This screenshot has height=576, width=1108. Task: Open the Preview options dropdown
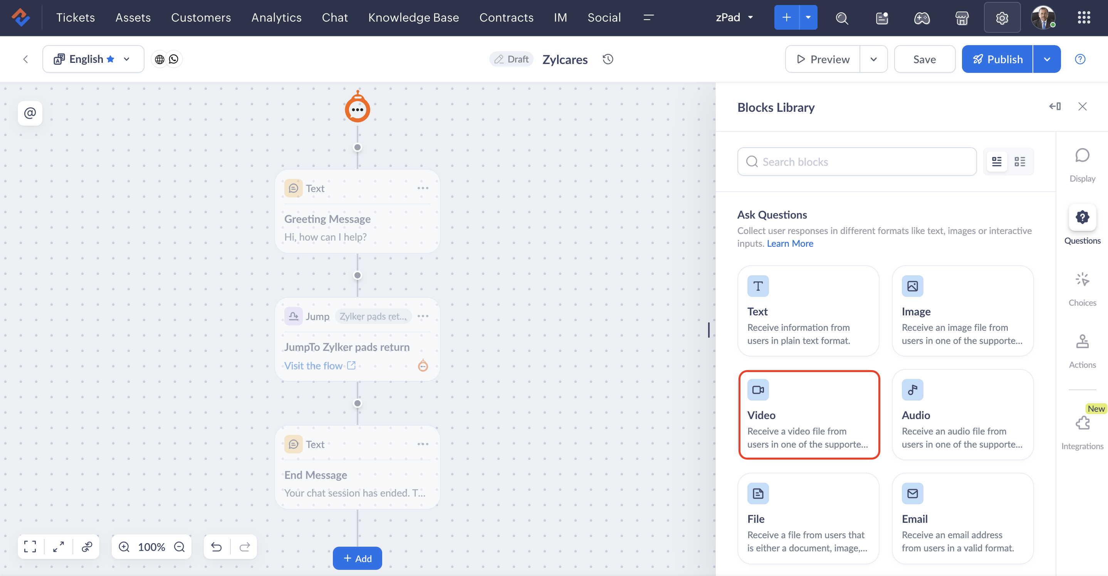(x=873, y=59)
